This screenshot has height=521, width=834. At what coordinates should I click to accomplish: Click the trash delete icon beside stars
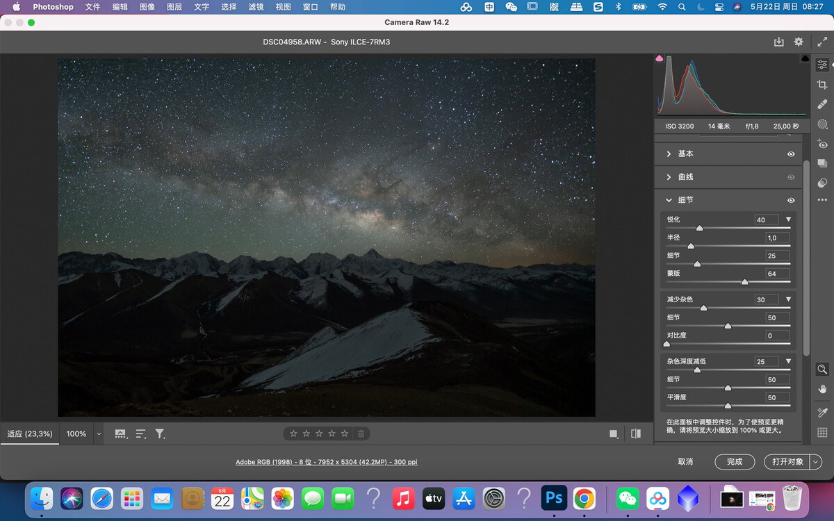[361, 434]
